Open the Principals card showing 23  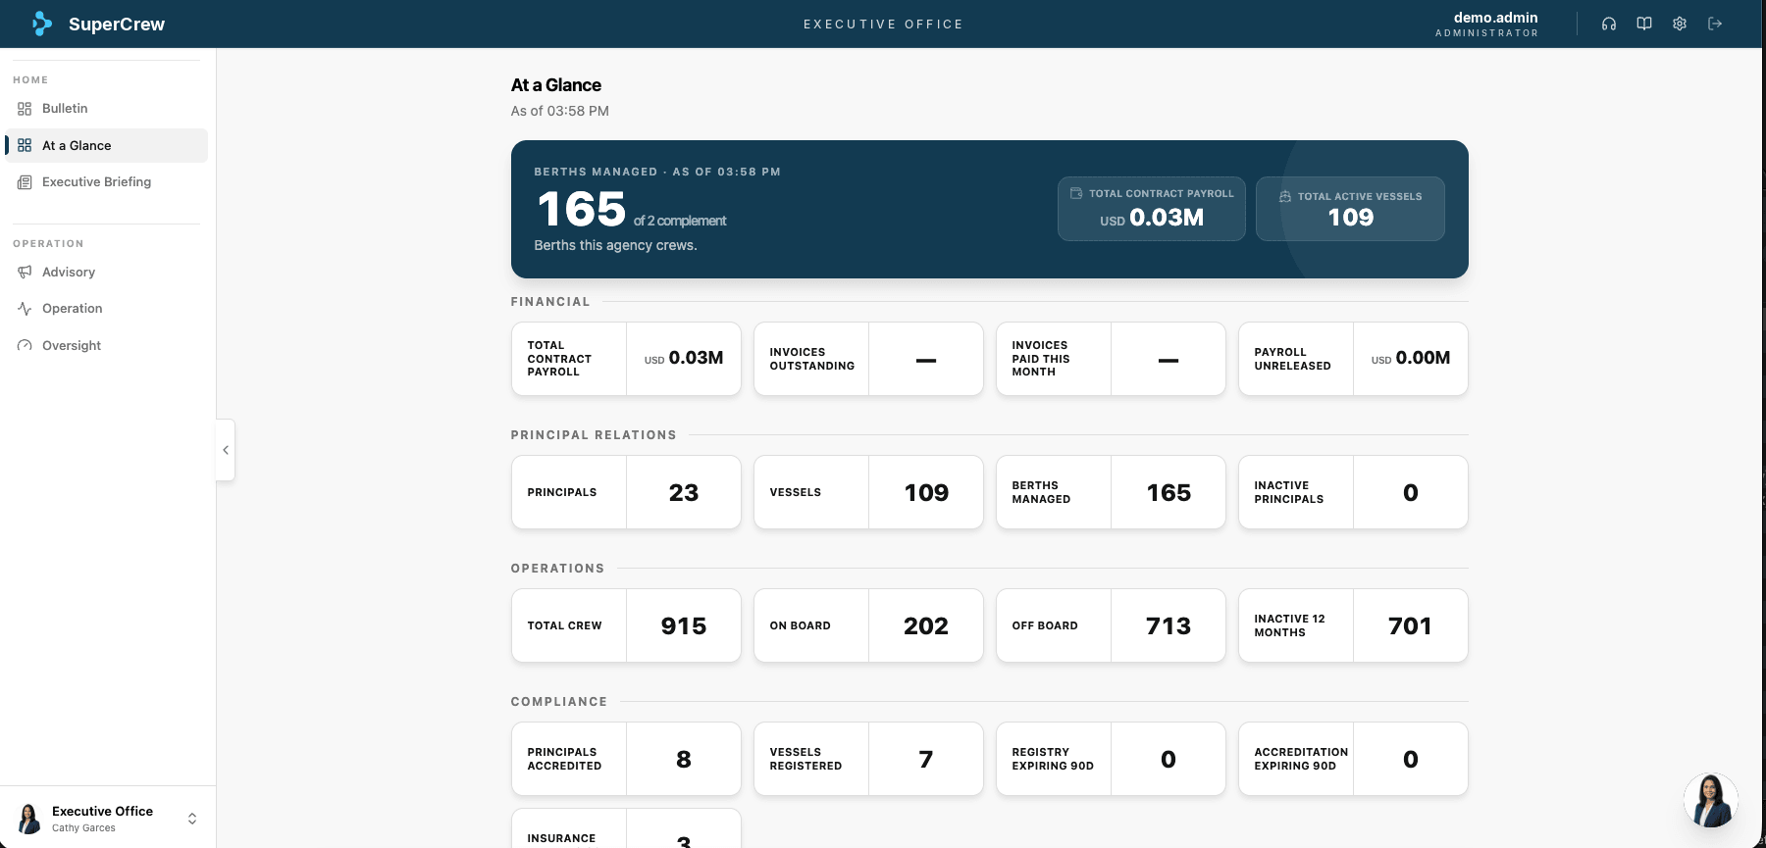[626, 492]
